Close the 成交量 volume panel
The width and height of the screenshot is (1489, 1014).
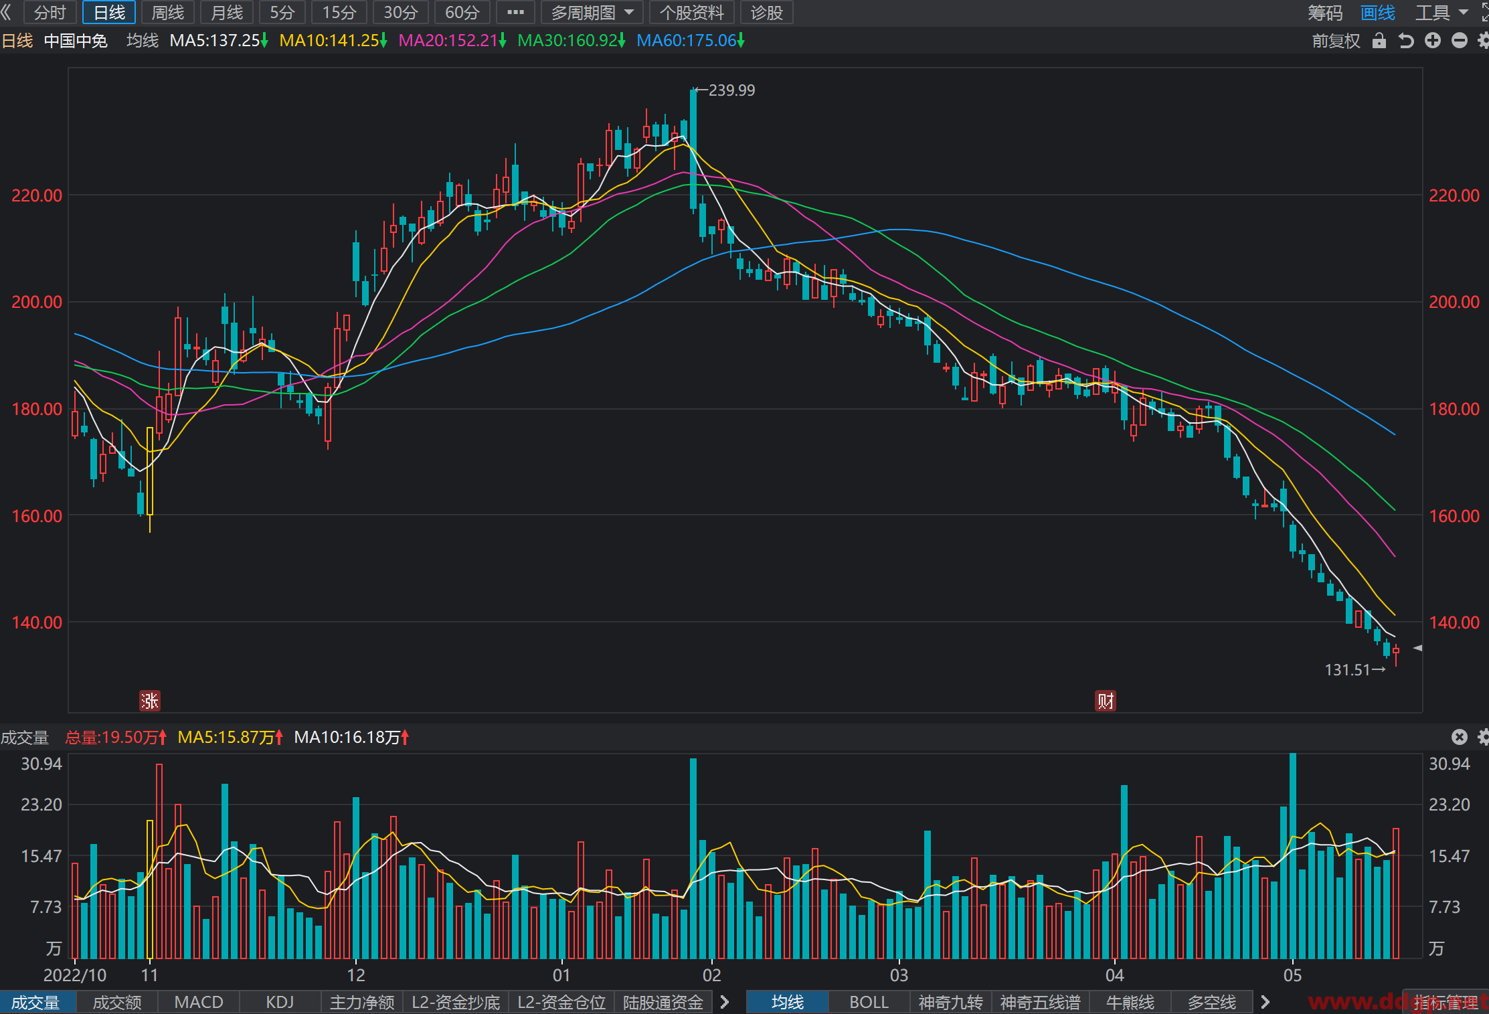(1460, 737)
